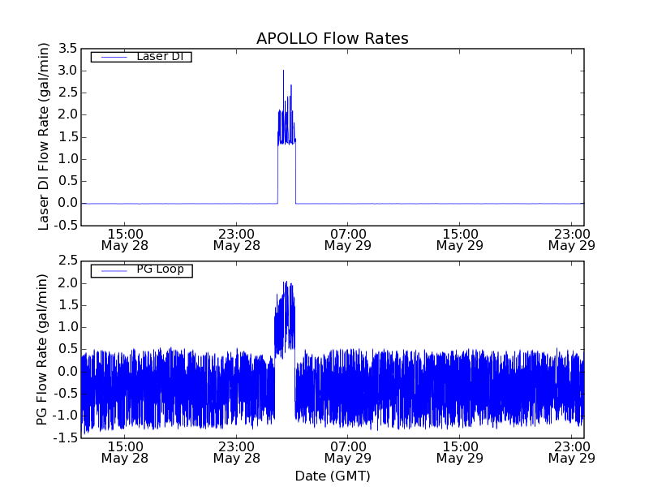Click the APOLLO Flow Rates chart title
Screen dimensions: 649x487
[332, 39]
